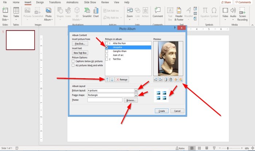Decrease contrast of the preview picture

[170, 80]
